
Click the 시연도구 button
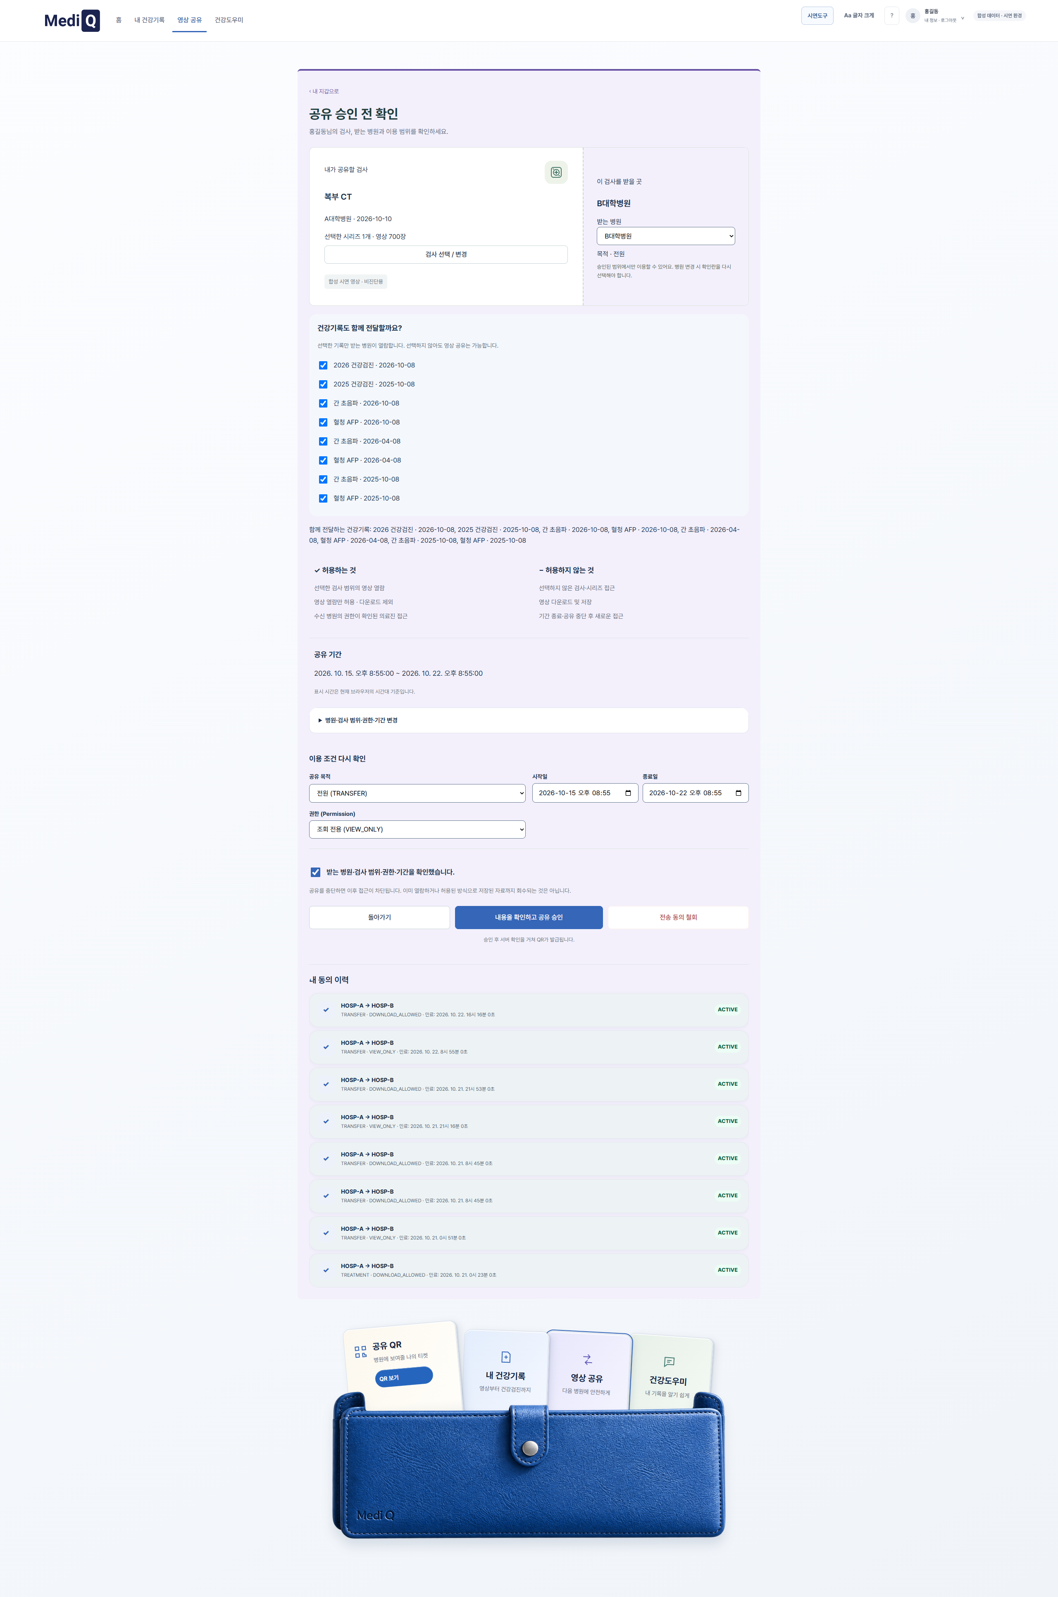point(817,16)
